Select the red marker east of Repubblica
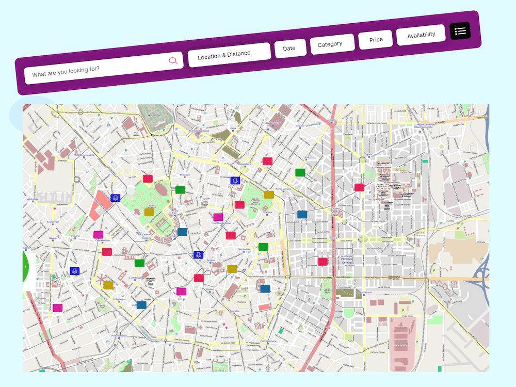 click(x=267, y=161)
